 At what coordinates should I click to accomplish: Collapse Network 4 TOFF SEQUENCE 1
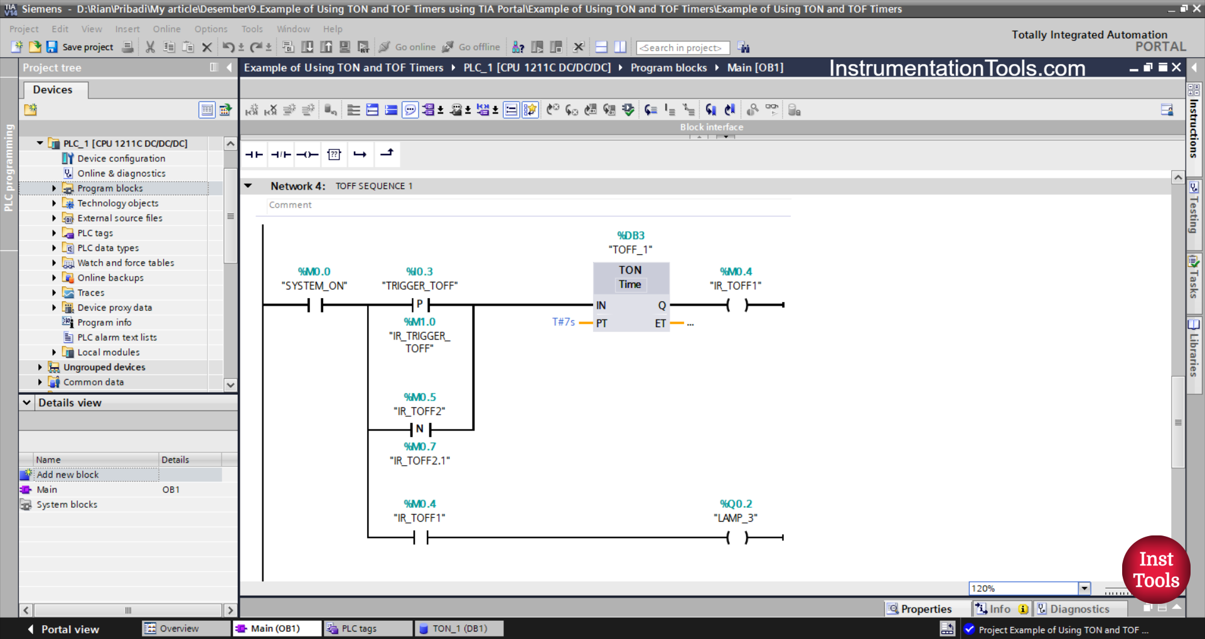249,186
